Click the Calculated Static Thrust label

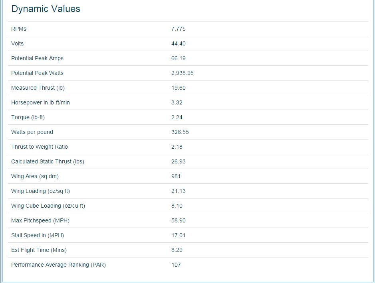click(x=48, y=161)
